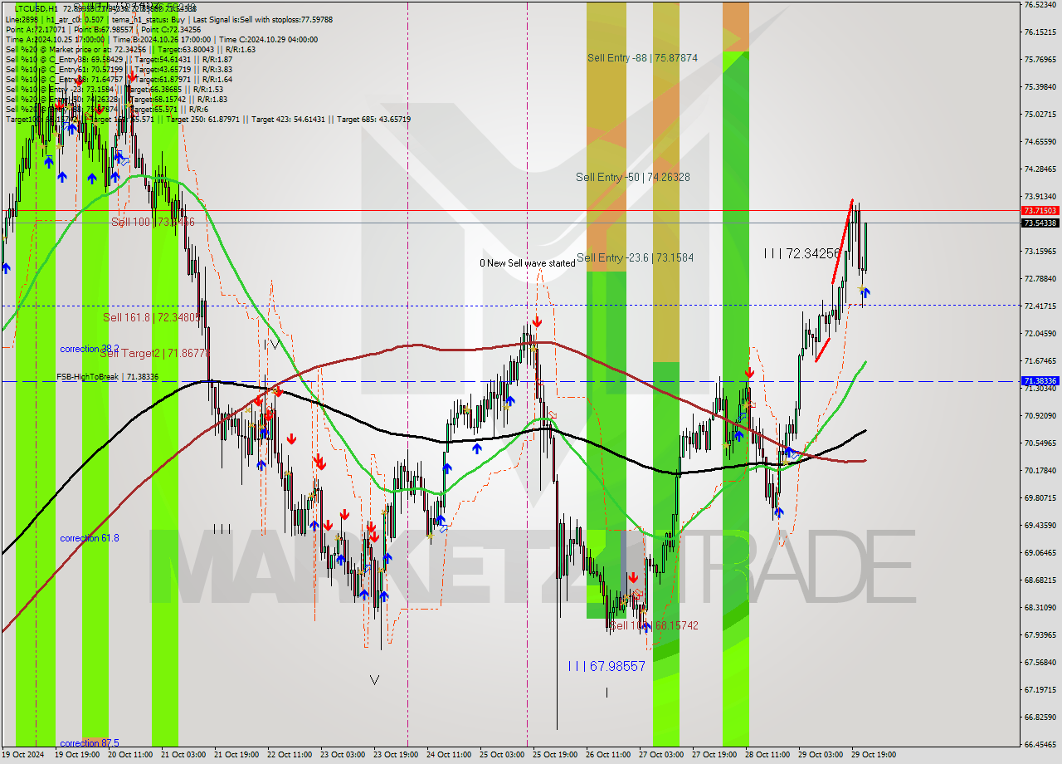Click the '27 Oct 19:00' time axis label
This screenshot has height=764, width=1062.
coord(714,755)
